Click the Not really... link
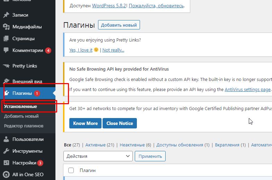 [x=113, y=50]
